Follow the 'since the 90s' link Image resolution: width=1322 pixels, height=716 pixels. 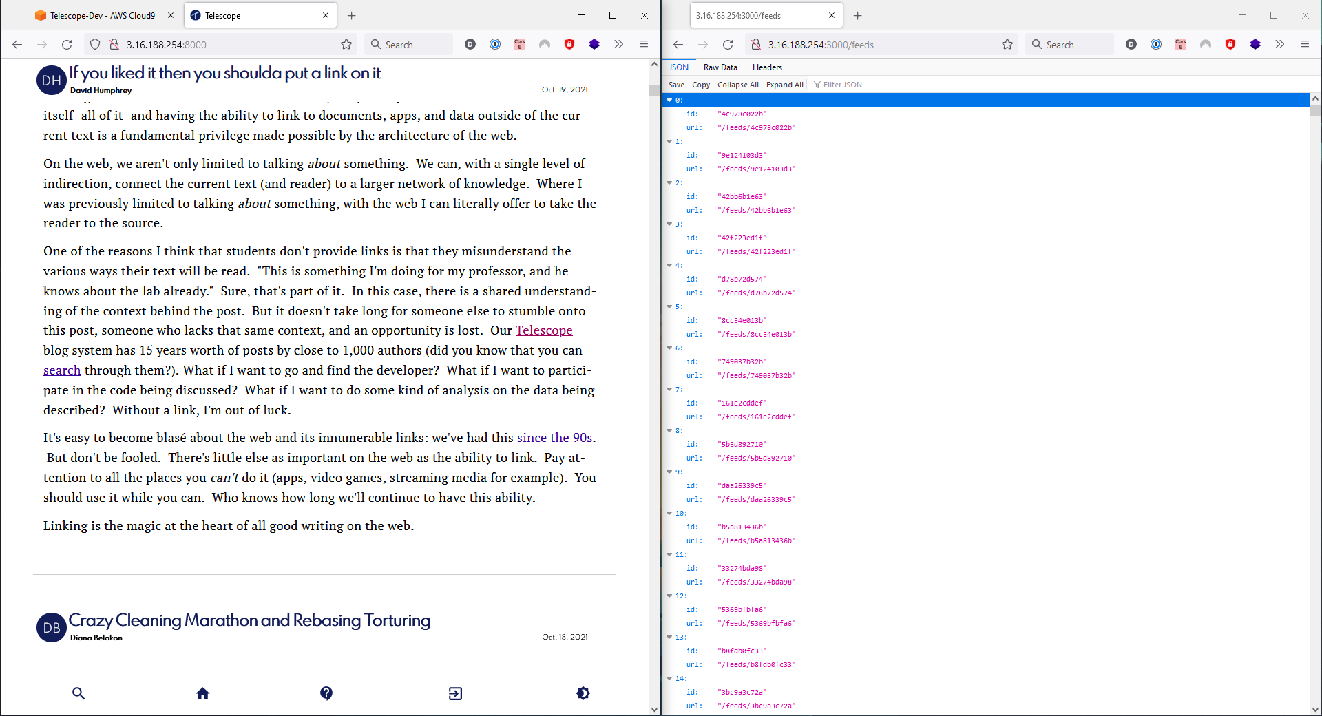tap(554, 438)
